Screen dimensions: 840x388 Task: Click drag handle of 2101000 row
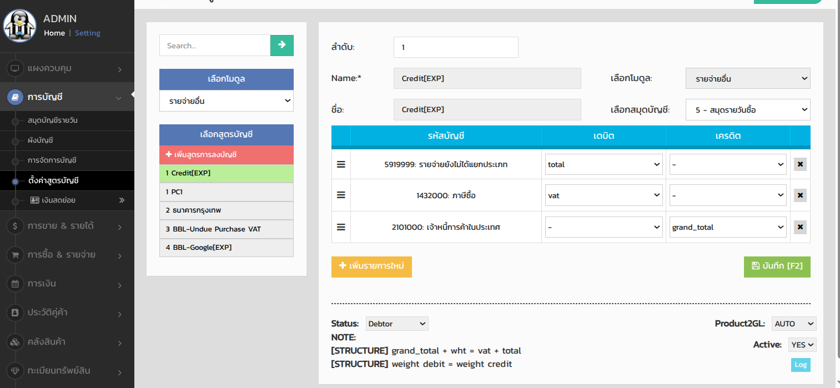pyautogui.click(x=341, y=227)
